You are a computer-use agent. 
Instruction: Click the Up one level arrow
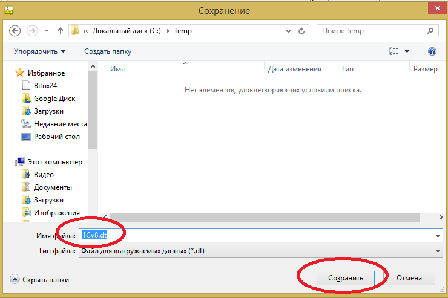[60, 30]
